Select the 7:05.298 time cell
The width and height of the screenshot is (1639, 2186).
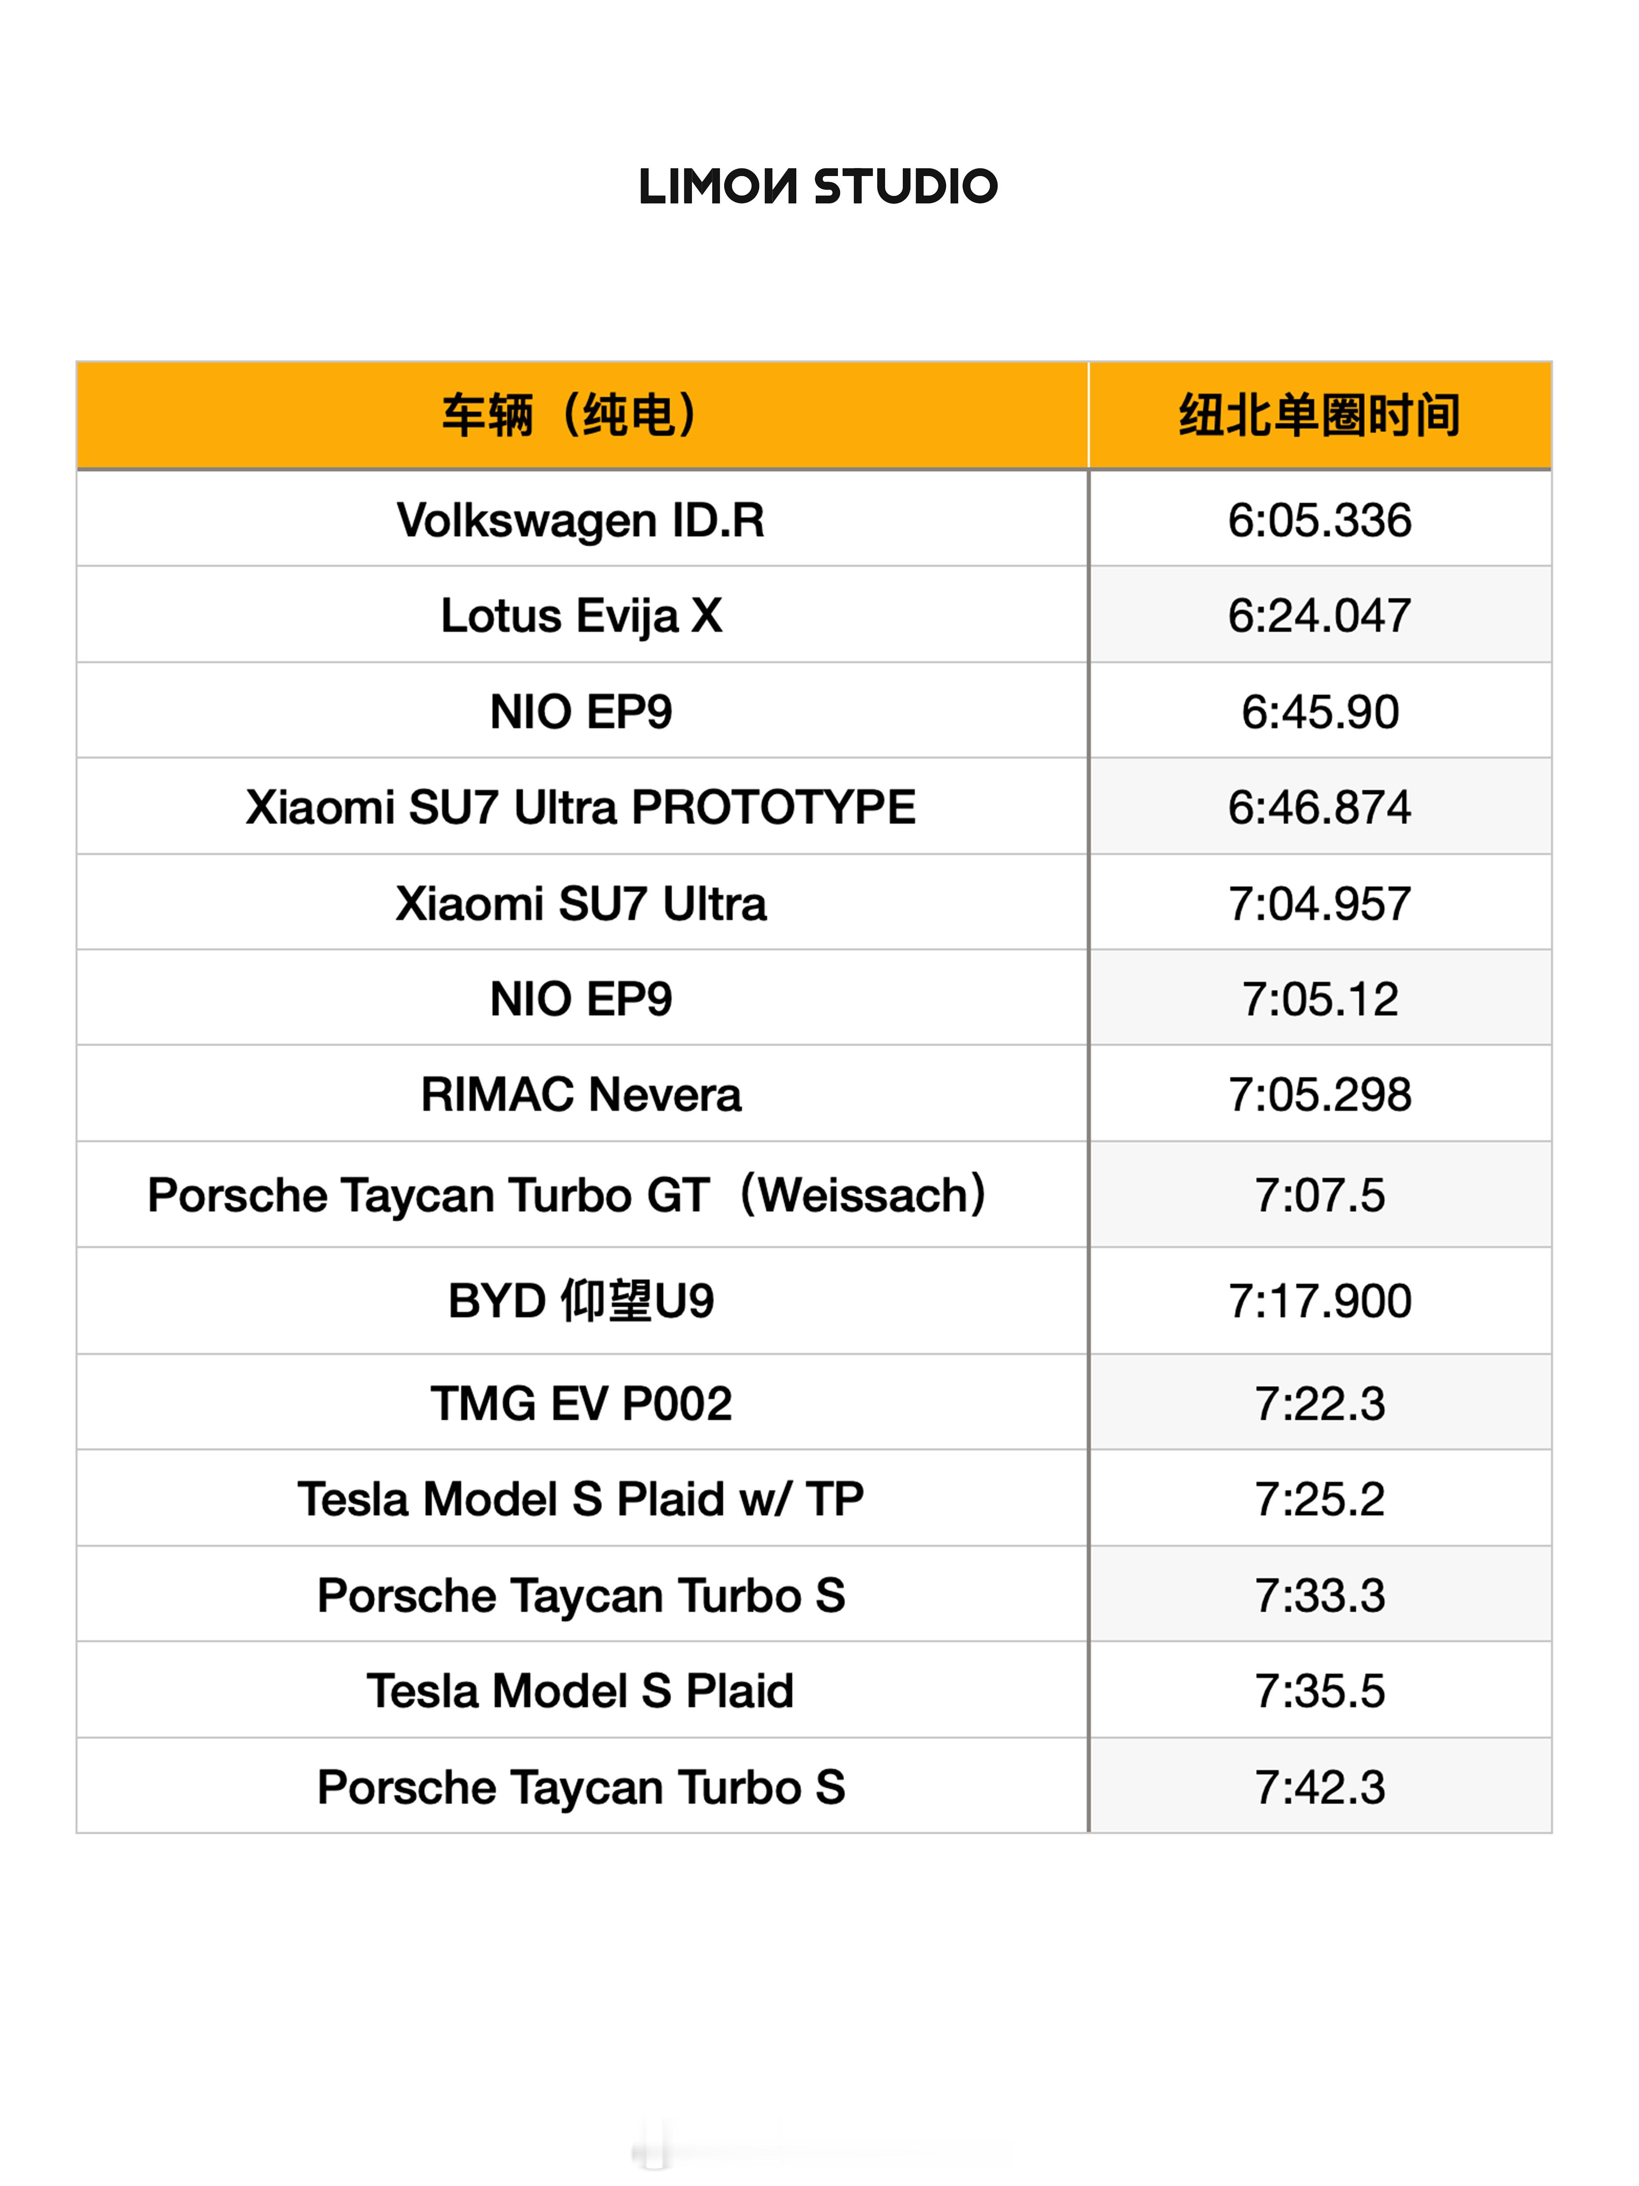pos(1320,1094)
